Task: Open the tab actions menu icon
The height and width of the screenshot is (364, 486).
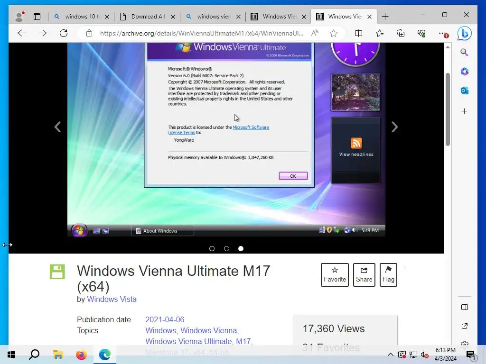Action: pyautogui.click(x=37, y=17)
